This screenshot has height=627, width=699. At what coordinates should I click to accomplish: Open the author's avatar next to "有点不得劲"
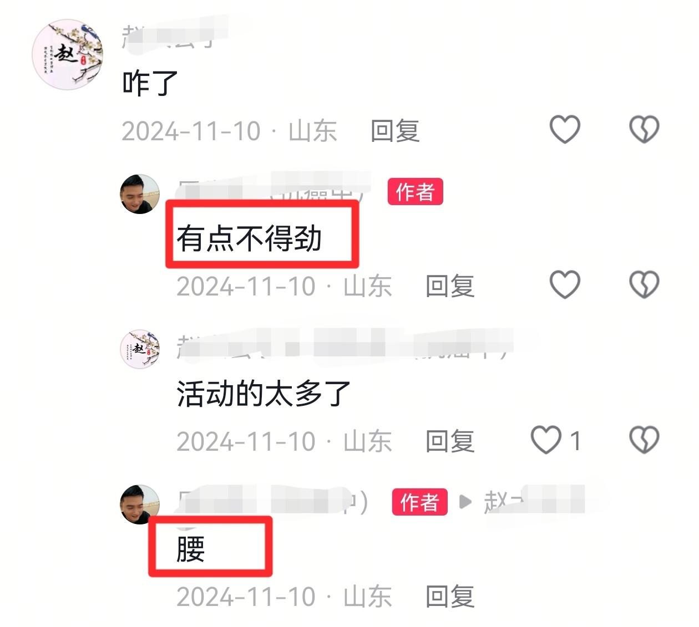pyautogui.click(x=140, y=194)
